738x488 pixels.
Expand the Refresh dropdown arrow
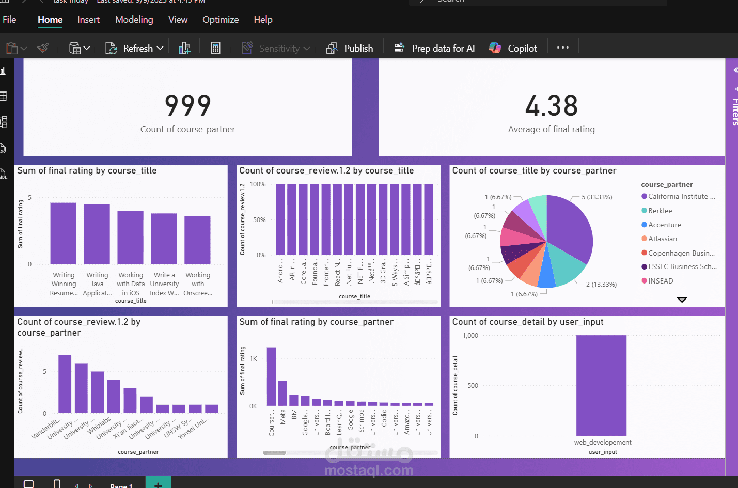click(x=160, y=48)
